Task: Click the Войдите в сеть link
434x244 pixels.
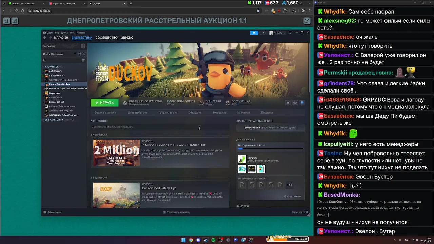Action: [x=253, y=128]
